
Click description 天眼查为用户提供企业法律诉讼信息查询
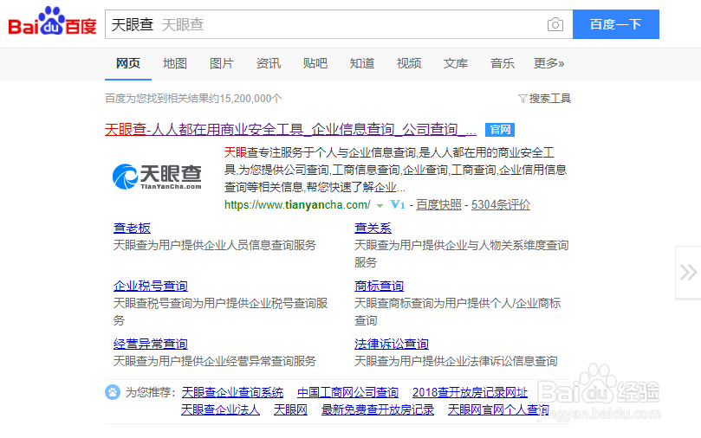click(456, 361)
